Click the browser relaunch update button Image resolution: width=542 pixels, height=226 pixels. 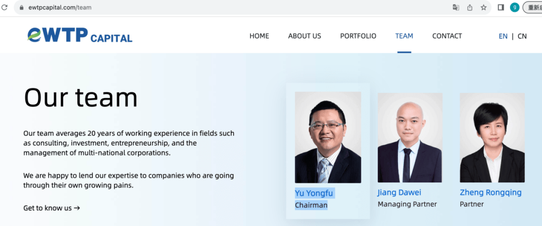(533, 8)
